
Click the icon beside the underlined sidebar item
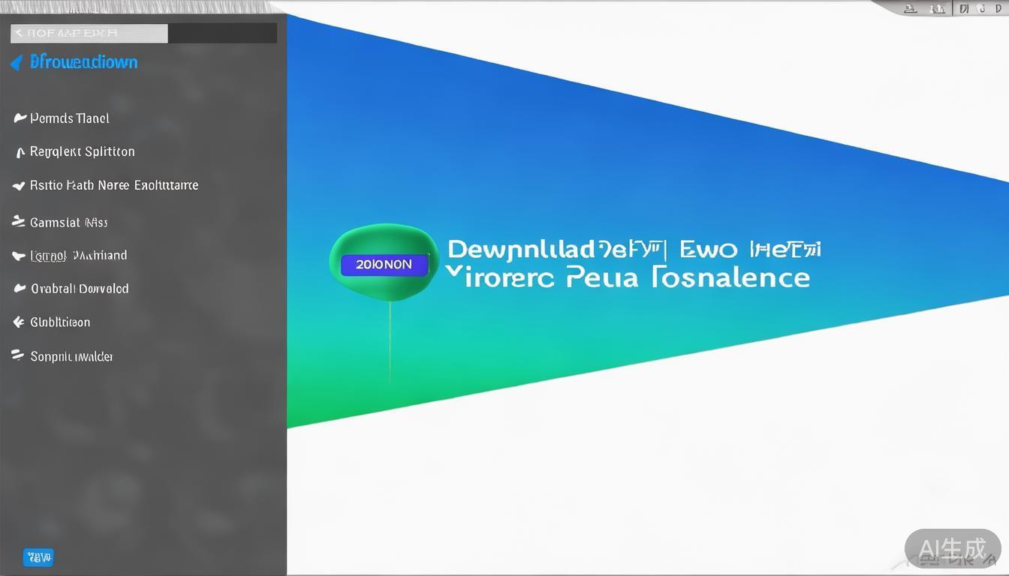19,256
